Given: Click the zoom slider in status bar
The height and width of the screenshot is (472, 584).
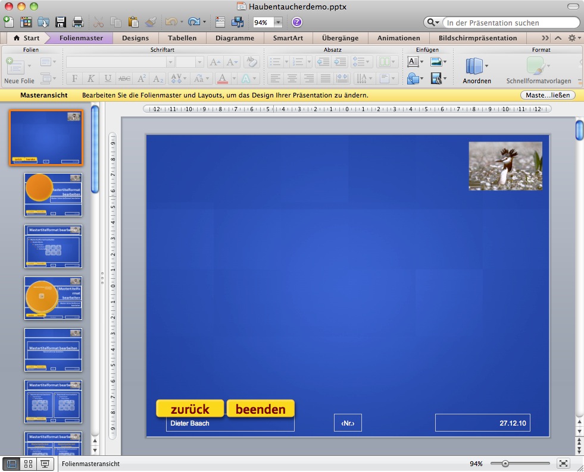Looking at the screenshot, I should pyautogui.click(x=505, y=464).
